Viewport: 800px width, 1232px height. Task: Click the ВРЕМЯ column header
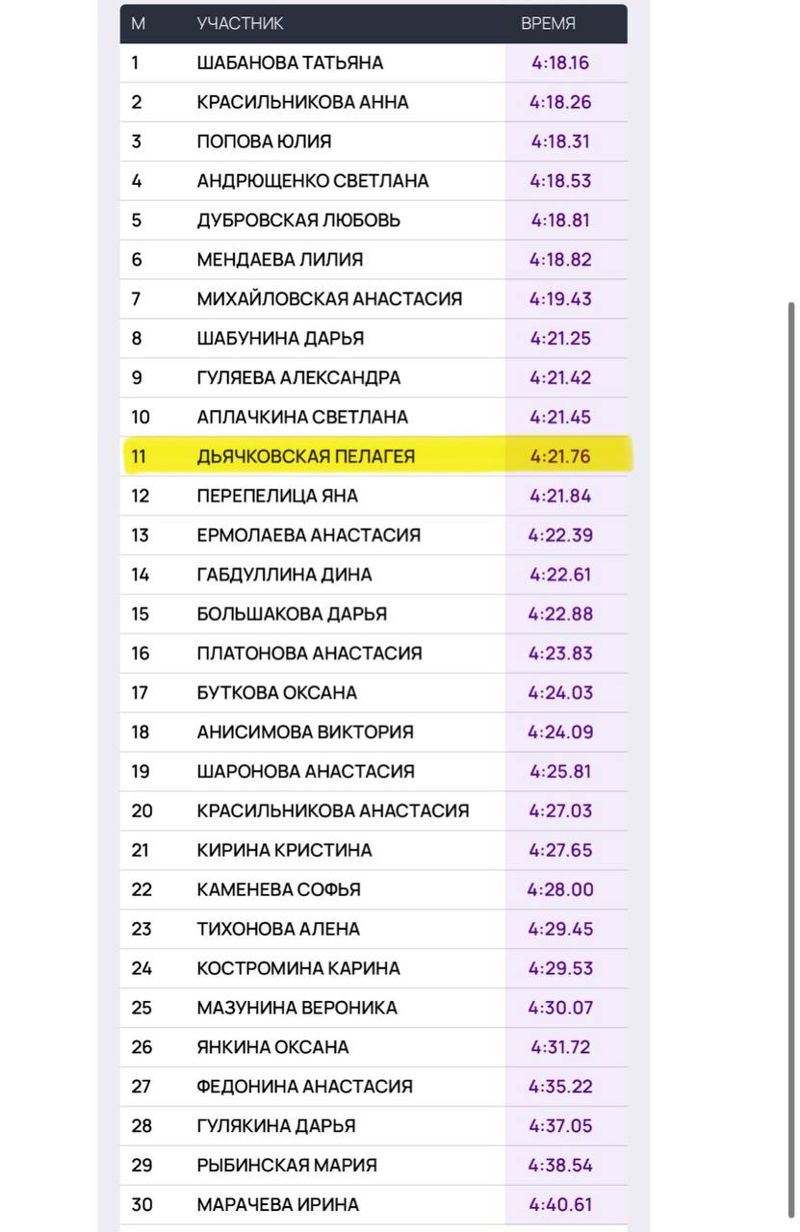[548, 24]
